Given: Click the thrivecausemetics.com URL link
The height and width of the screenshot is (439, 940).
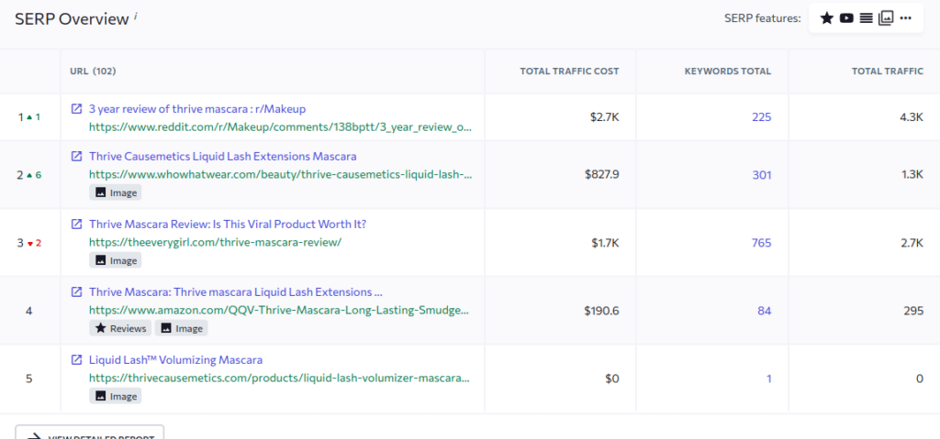Looking at the screenshot, I should click(279, 378).
